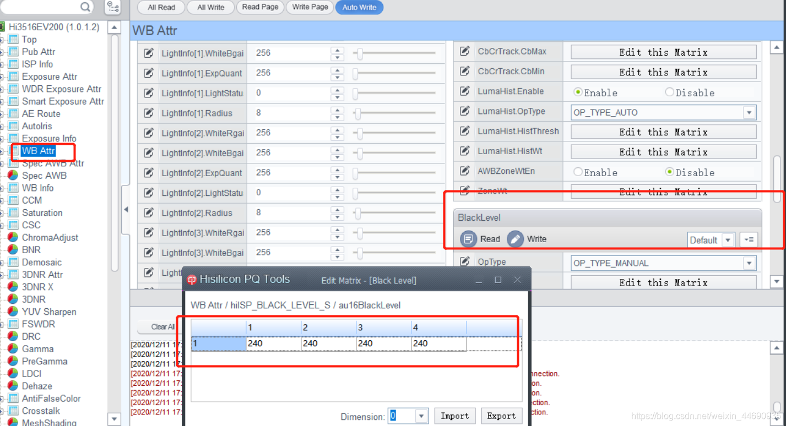Open Pub Attr in the tree
This screenshot has height=426, width=786.
pos(39,52)
